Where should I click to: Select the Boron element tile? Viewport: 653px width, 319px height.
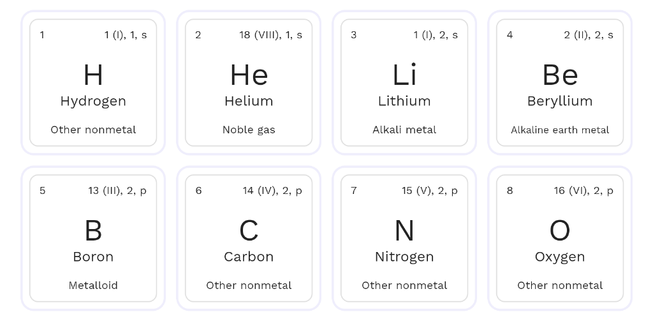[93, 238]
